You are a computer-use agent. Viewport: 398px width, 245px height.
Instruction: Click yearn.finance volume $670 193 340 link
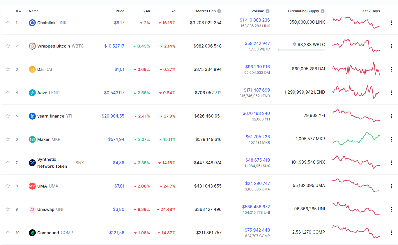pyautogui.click(x=256, y=113)
